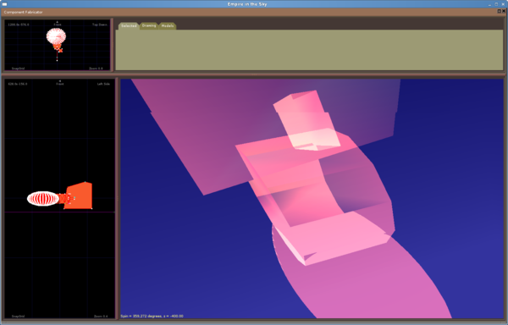Click the spin degrees status text
Image resolution: width=508 pixels, height=325 pixels.
coord(152,317)
